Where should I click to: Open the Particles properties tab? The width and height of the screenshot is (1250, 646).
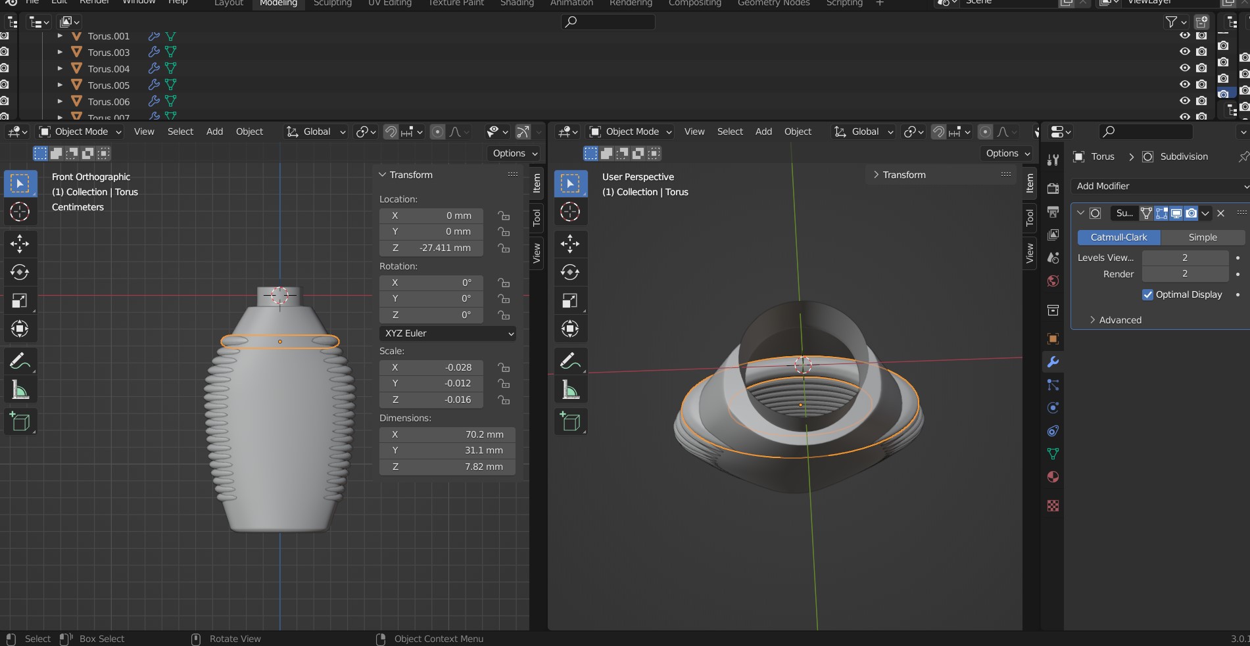pyautogui.click(x=1053, y=384)
